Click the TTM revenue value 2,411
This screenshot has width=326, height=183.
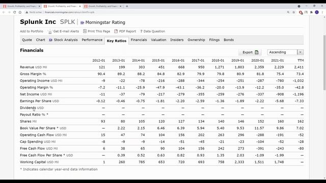[299, 67]
